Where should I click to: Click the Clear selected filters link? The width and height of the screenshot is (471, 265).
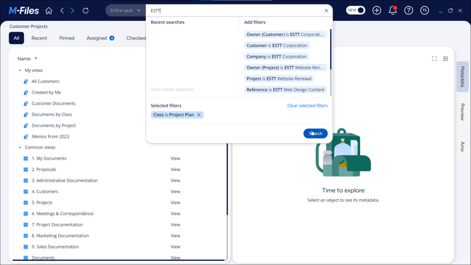[x=307, y=105]
